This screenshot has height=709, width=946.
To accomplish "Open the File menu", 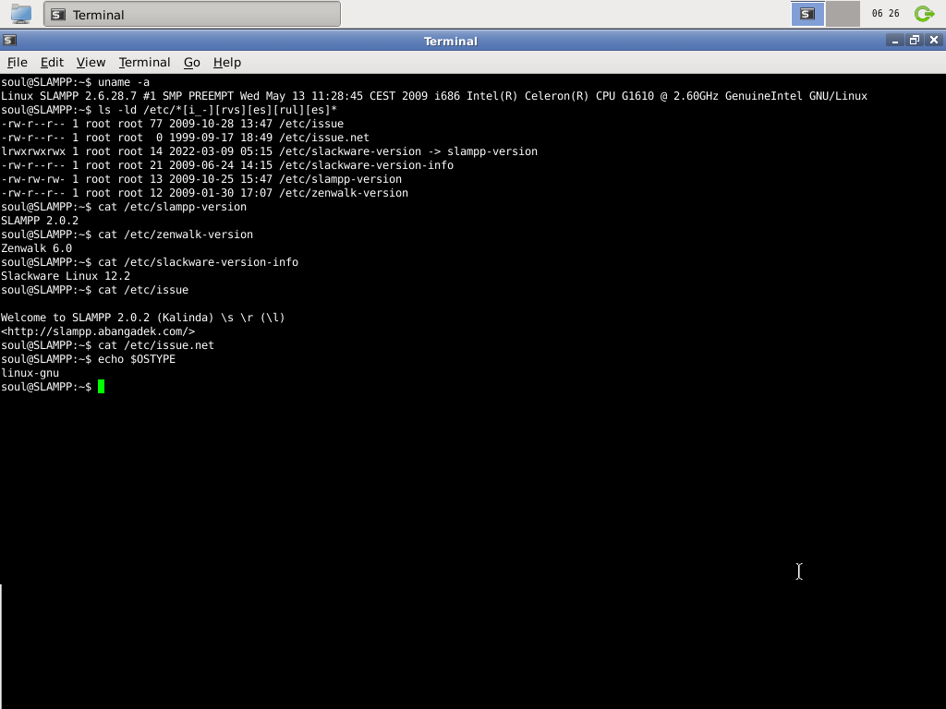I will pos(17,62).
